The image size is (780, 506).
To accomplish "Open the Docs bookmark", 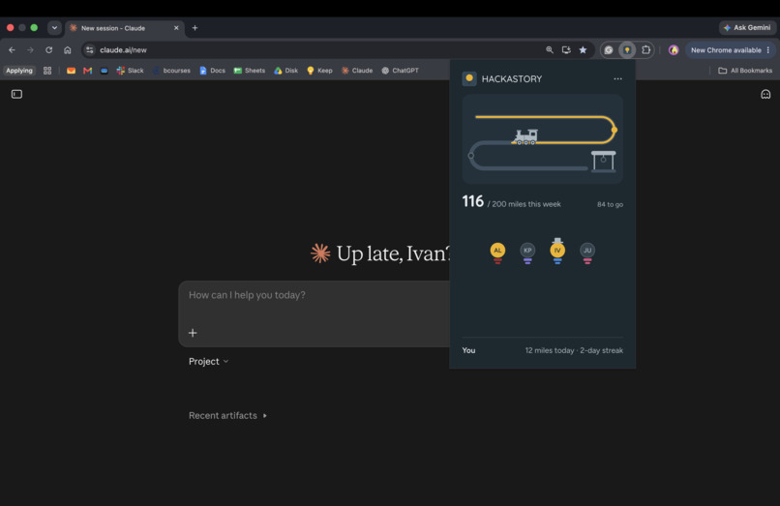I will click(212, 71).
